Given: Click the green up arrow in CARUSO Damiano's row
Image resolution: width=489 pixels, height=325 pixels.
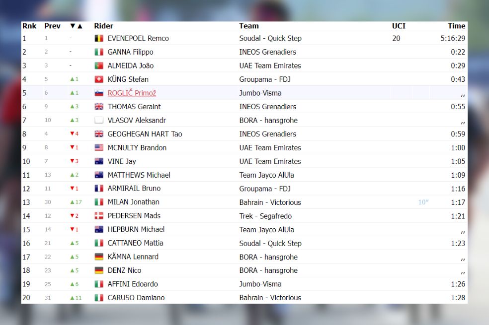Looking at the screenshot, I should pos(73,298).
